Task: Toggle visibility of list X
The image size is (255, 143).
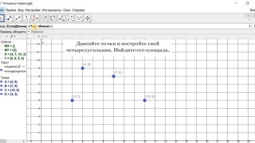Action: [x=1, y=54]
